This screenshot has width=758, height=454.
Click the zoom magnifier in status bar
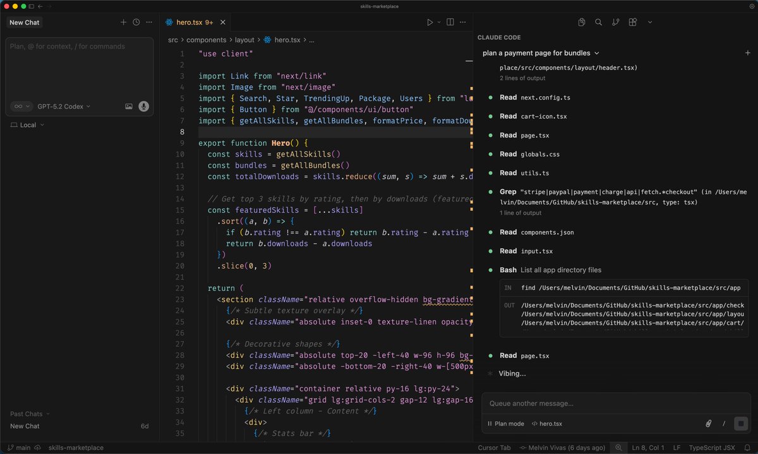pyautogui.click(x=618, y=448)
